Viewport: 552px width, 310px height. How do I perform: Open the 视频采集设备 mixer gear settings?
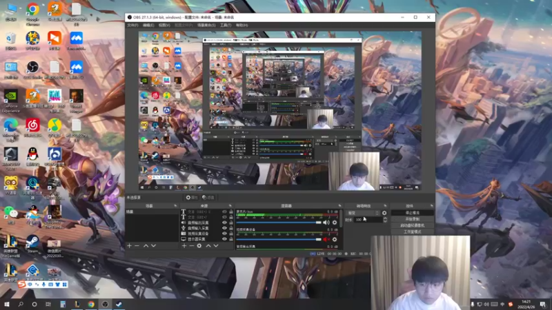tap(335, 239)
